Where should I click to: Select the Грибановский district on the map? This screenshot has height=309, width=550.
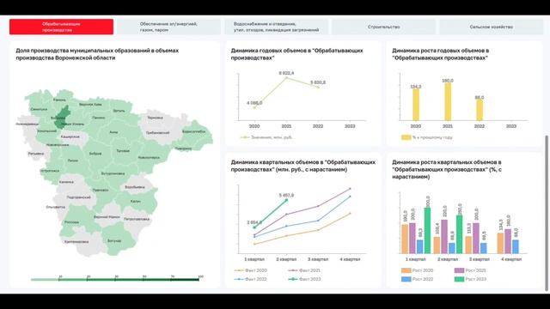(157, 133)
